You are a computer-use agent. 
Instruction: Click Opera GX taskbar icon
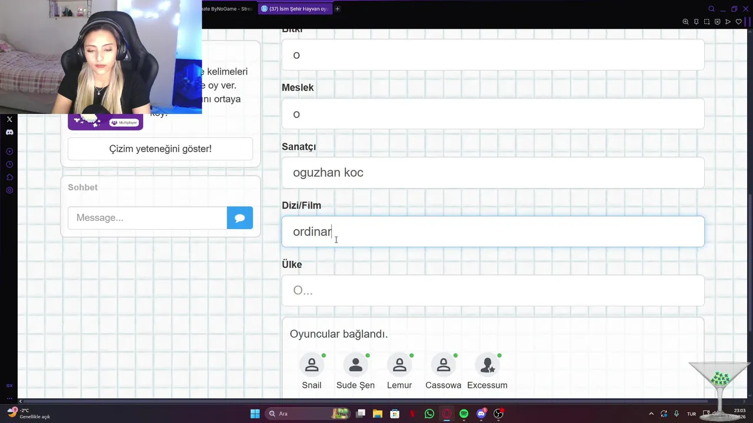447,414
